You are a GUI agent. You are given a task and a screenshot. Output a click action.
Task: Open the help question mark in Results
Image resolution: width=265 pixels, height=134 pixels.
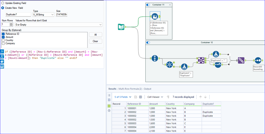[109, 111]
